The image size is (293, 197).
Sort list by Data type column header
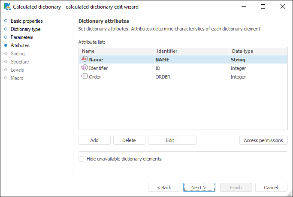[257, 51]
